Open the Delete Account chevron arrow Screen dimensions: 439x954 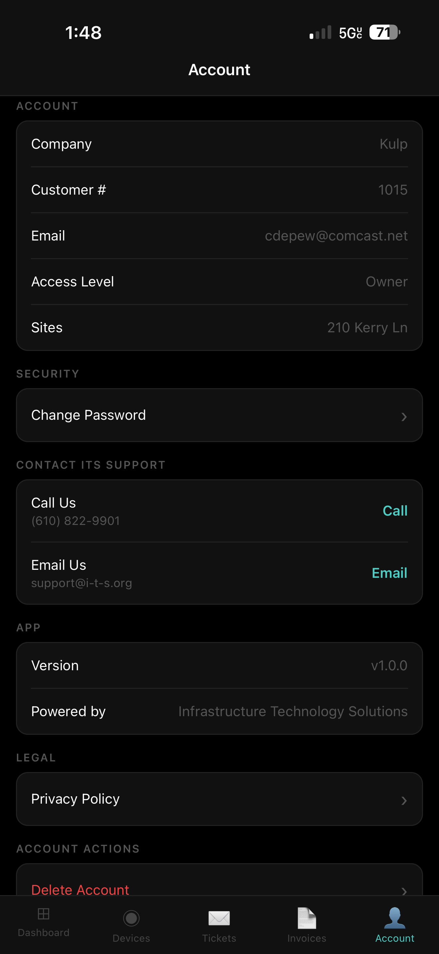[x=404, y=891]
